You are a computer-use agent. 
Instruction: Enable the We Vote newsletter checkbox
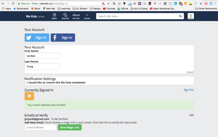[x=26, y=83]
